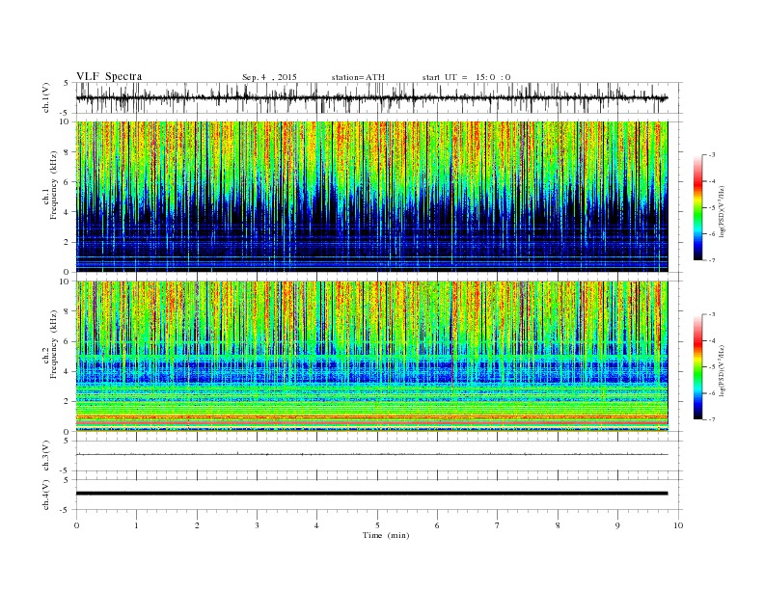The height and width of the screenshot is (590, 764).
Task: Click the "5" tick of ch.3 voltage axis
Action: 67,441
